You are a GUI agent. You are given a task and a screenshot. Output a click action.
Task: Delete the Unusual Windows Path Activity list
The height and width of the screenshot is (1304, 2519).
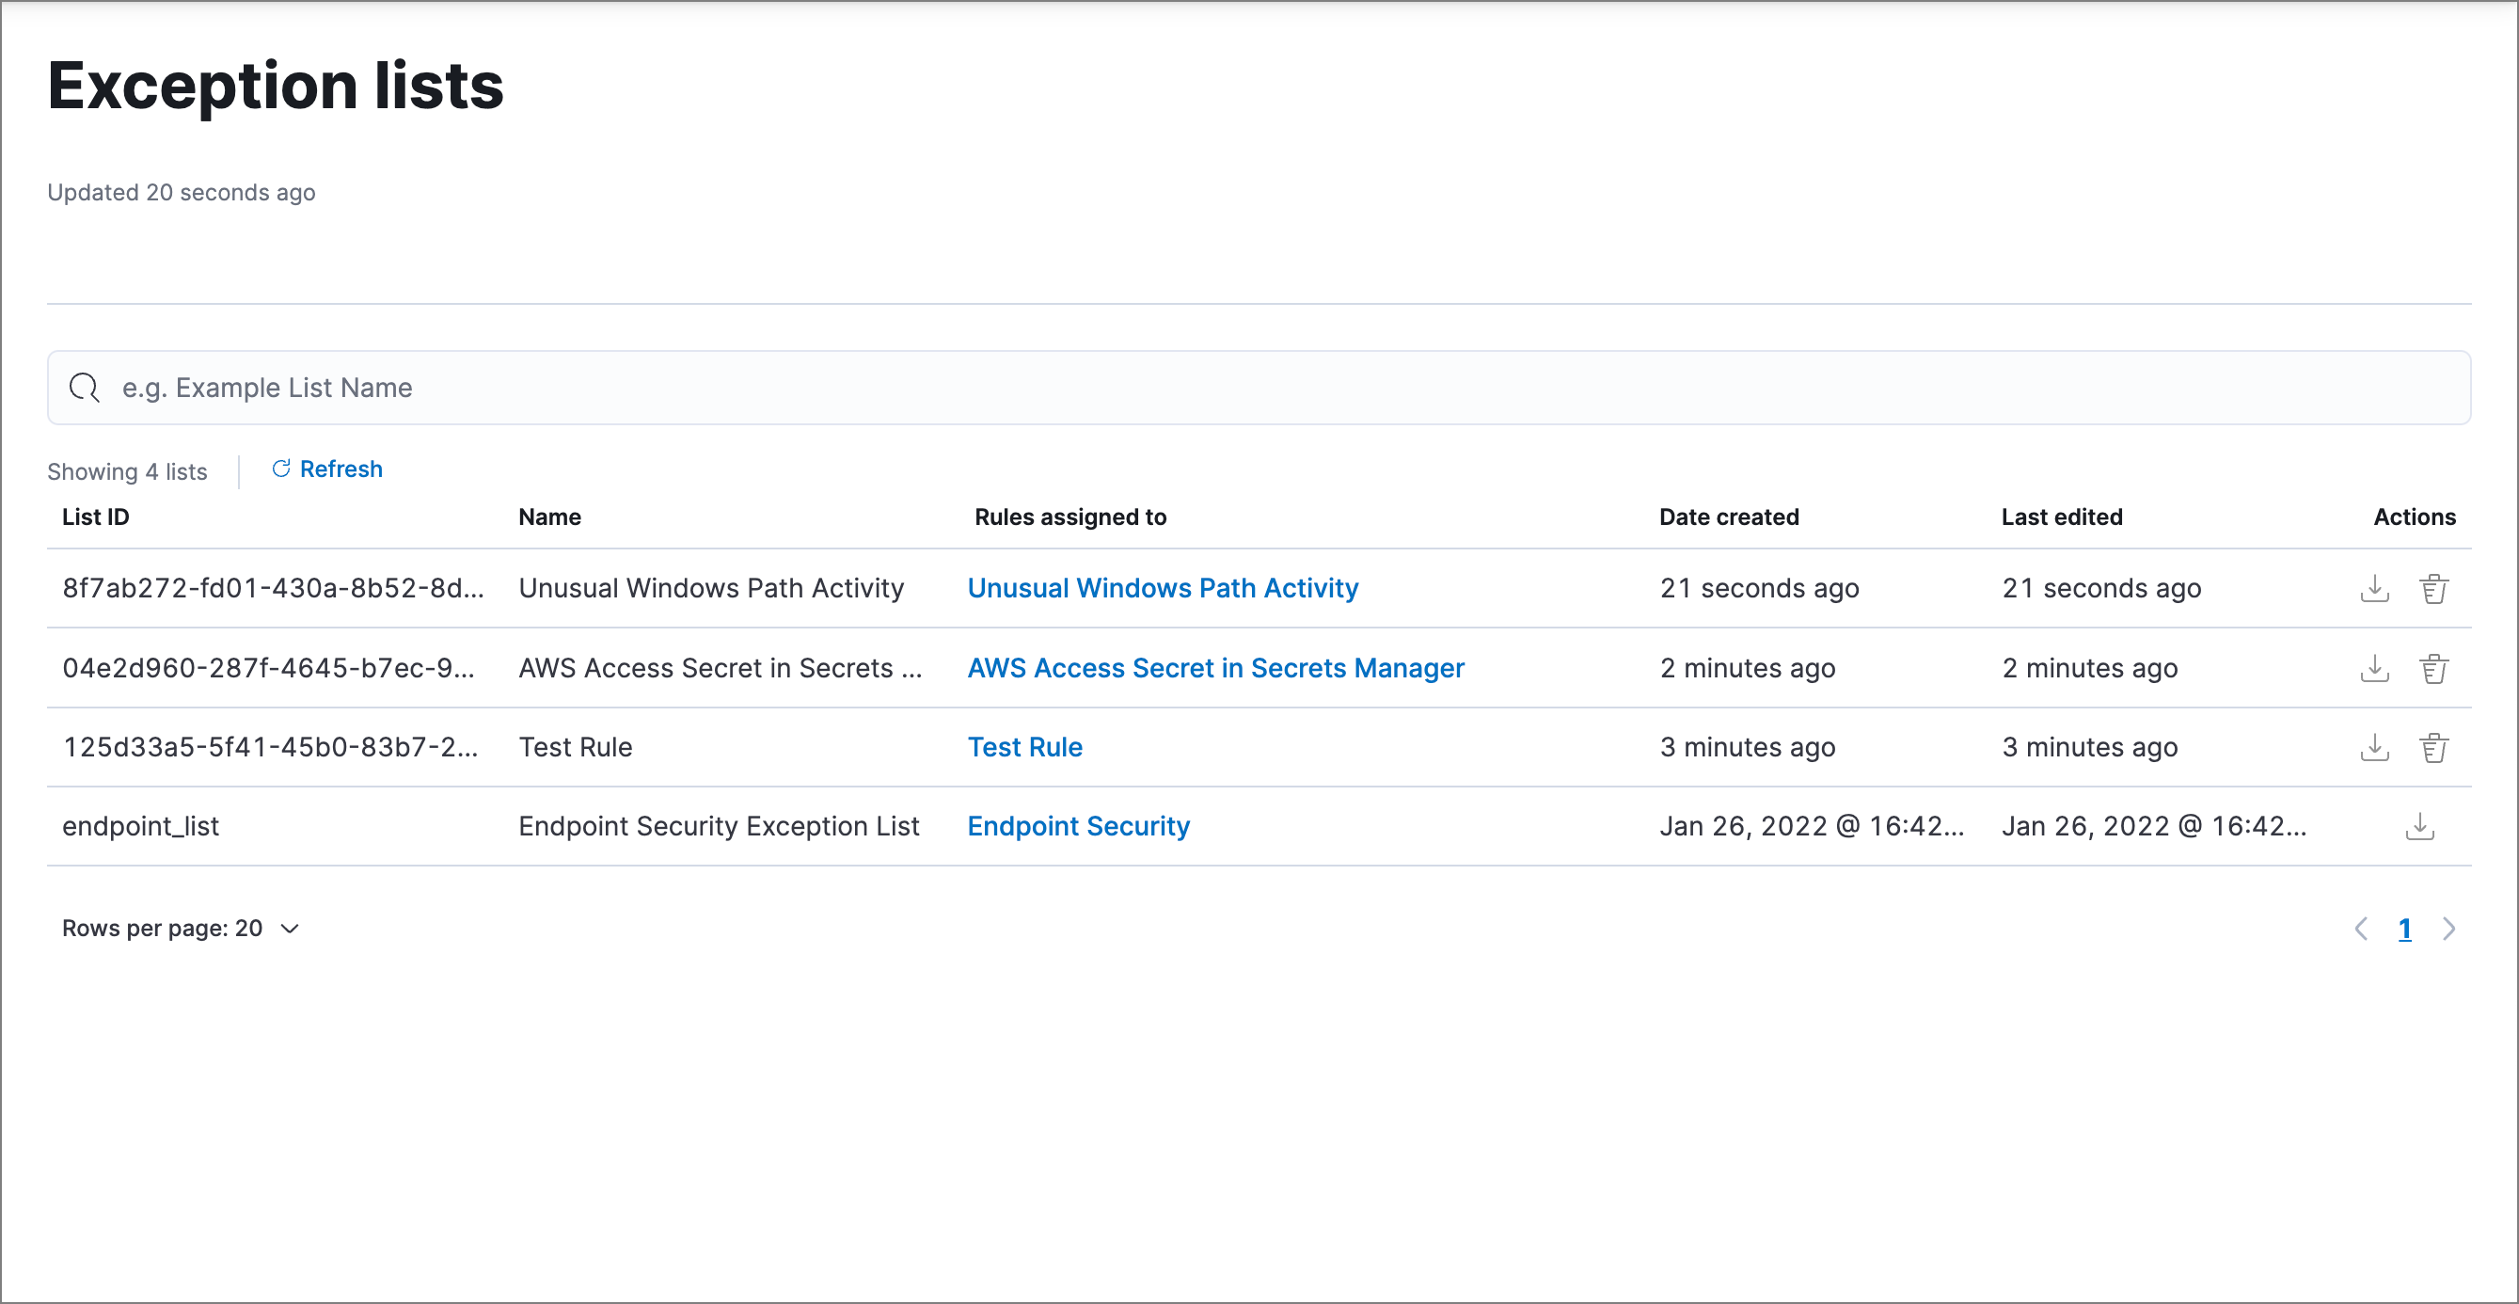tap(2435, 587)
